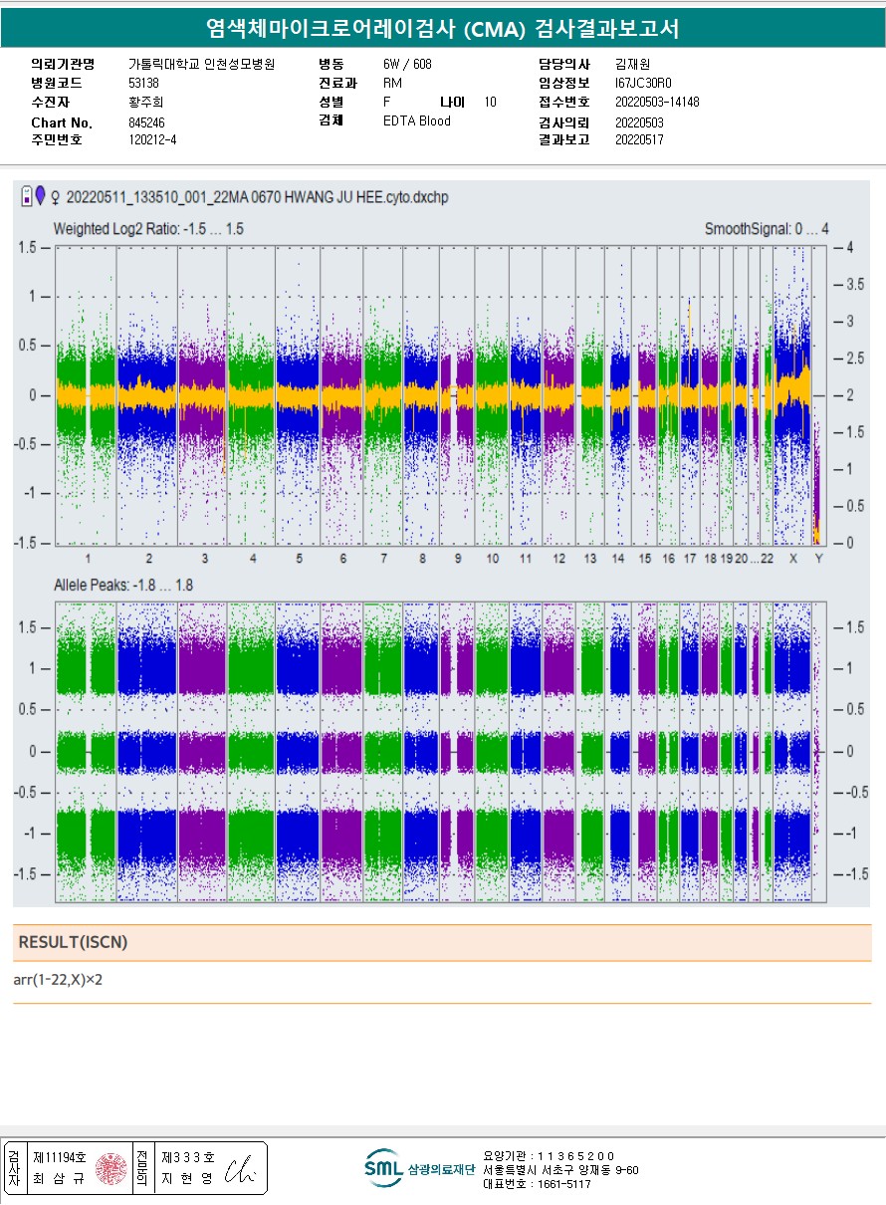Click the Weighted Log2 Ratio range label
Screen dimensions: 886x1205
point(148,229)
